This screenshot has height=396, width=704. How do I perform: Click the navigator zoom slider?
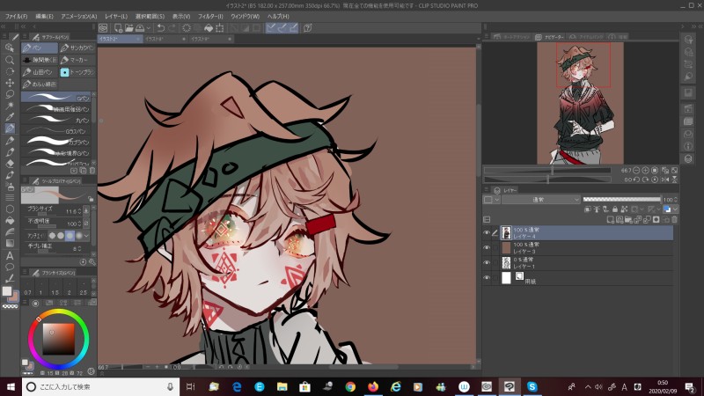[547, 171]
